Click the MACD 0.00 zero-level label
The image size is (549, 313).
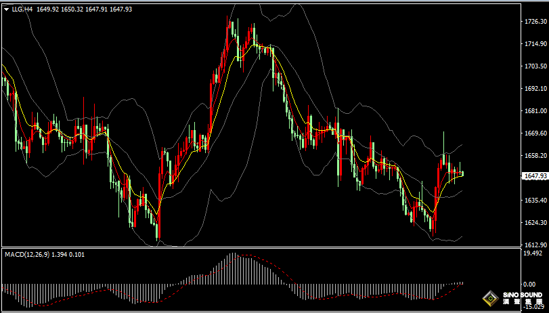tap(530, 285)
